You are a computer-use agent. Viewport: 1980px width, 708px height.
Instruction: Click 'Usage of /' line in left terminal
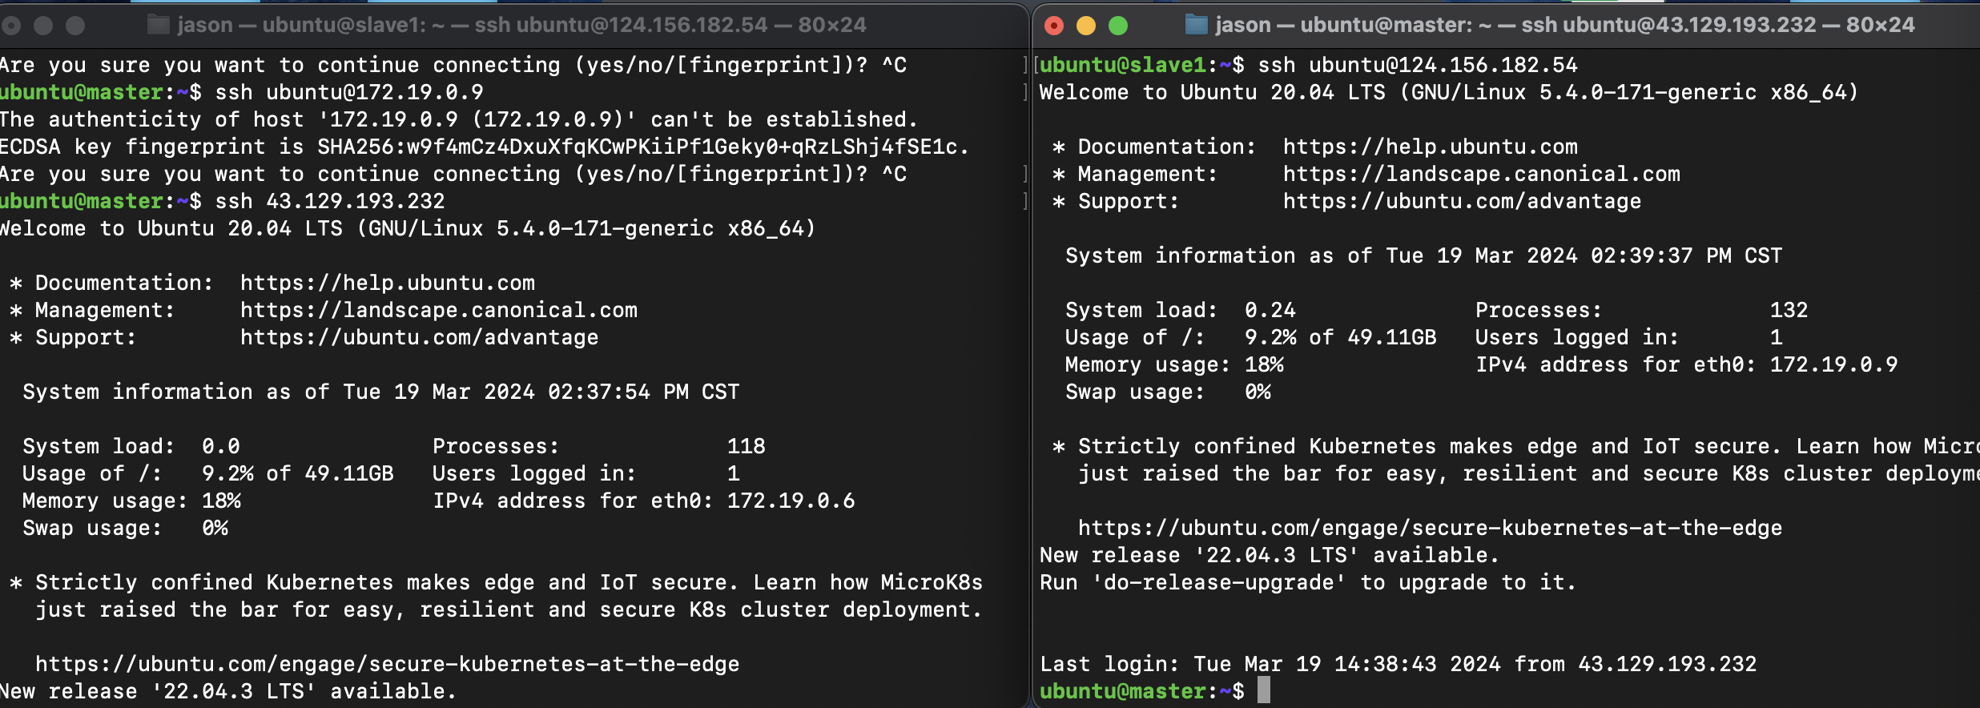208,473
